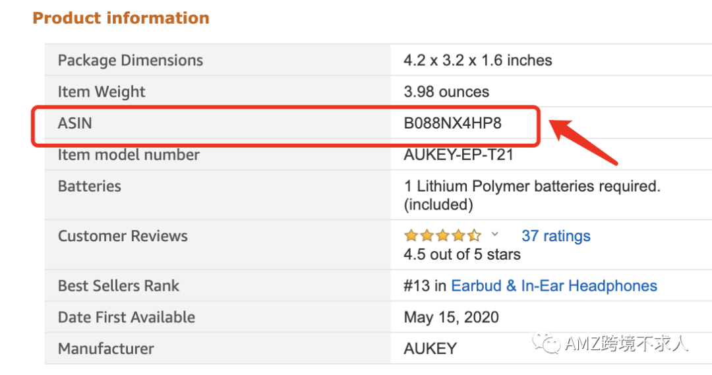This screenshot has width=712, height=375.
Task: Click the star rating icons
Action: [442, 236]
